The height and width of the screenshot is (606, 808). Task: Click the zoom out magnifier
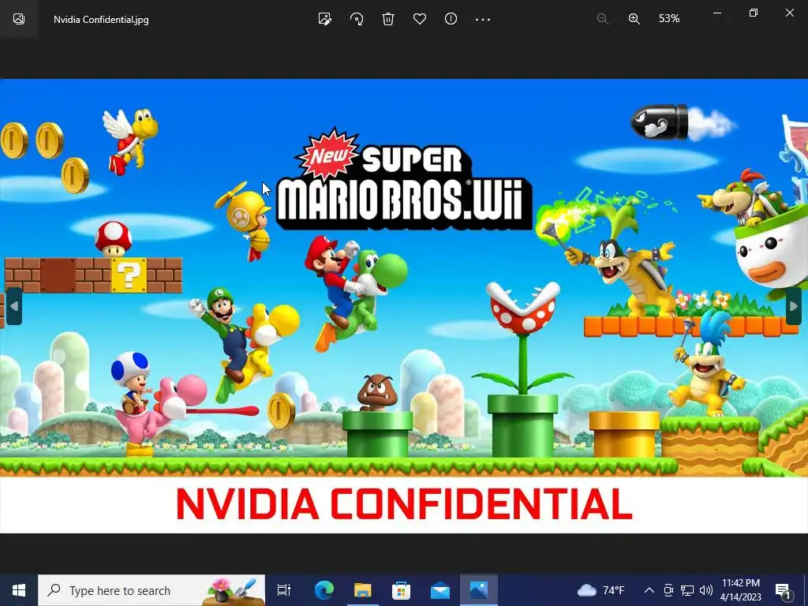click(602, 19)
